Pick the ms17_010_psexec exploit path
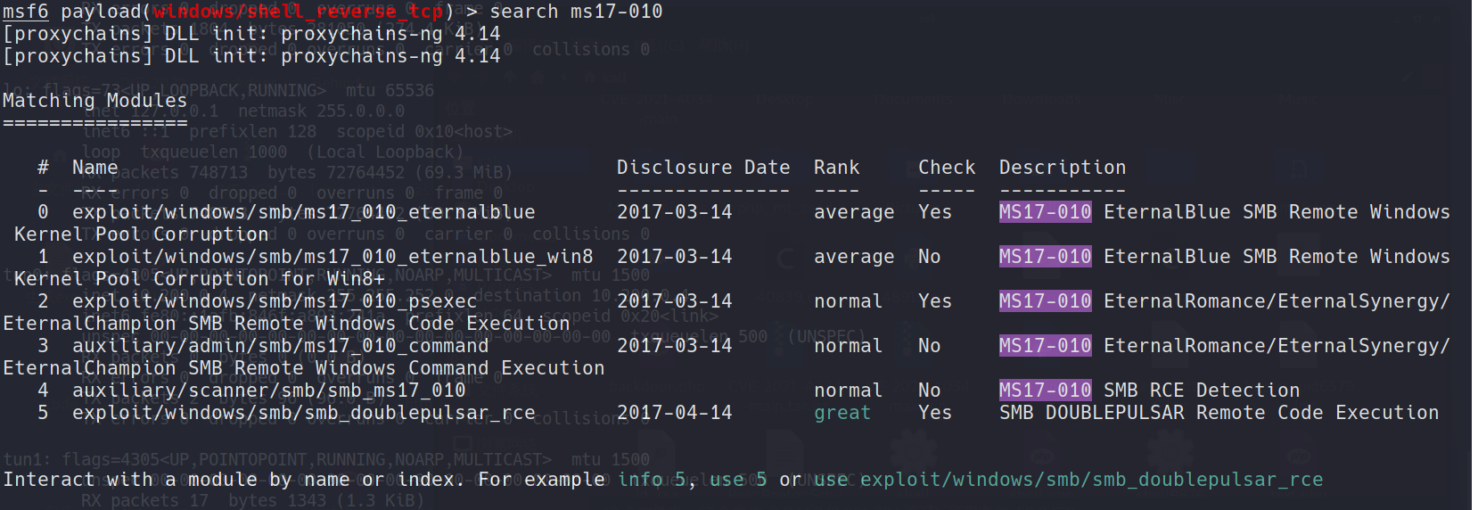1478x510 pixels. (274, 301)
